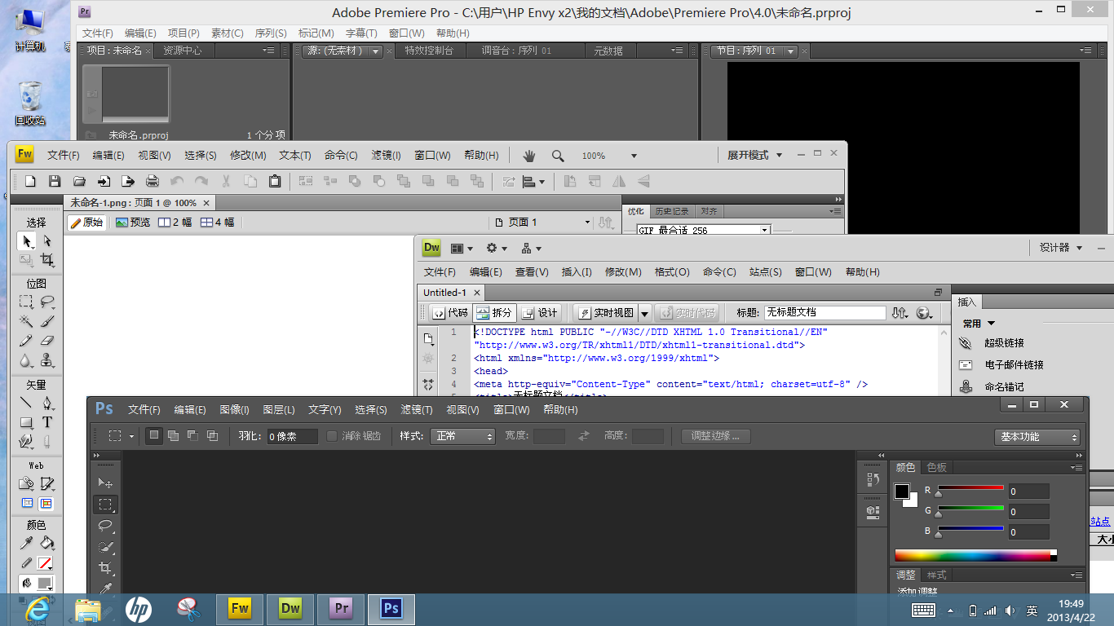Select the Fireworks Magic Wand tool
This screenshot has height=626, width=1114.
26,321
